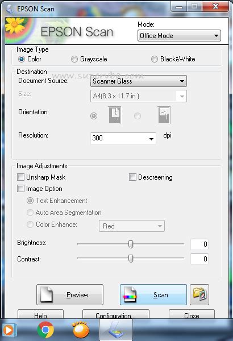Open the orange GOM Player taskbar icon
Image resolution: width=233 pixels, height=341 pixels.
[81, 330]
